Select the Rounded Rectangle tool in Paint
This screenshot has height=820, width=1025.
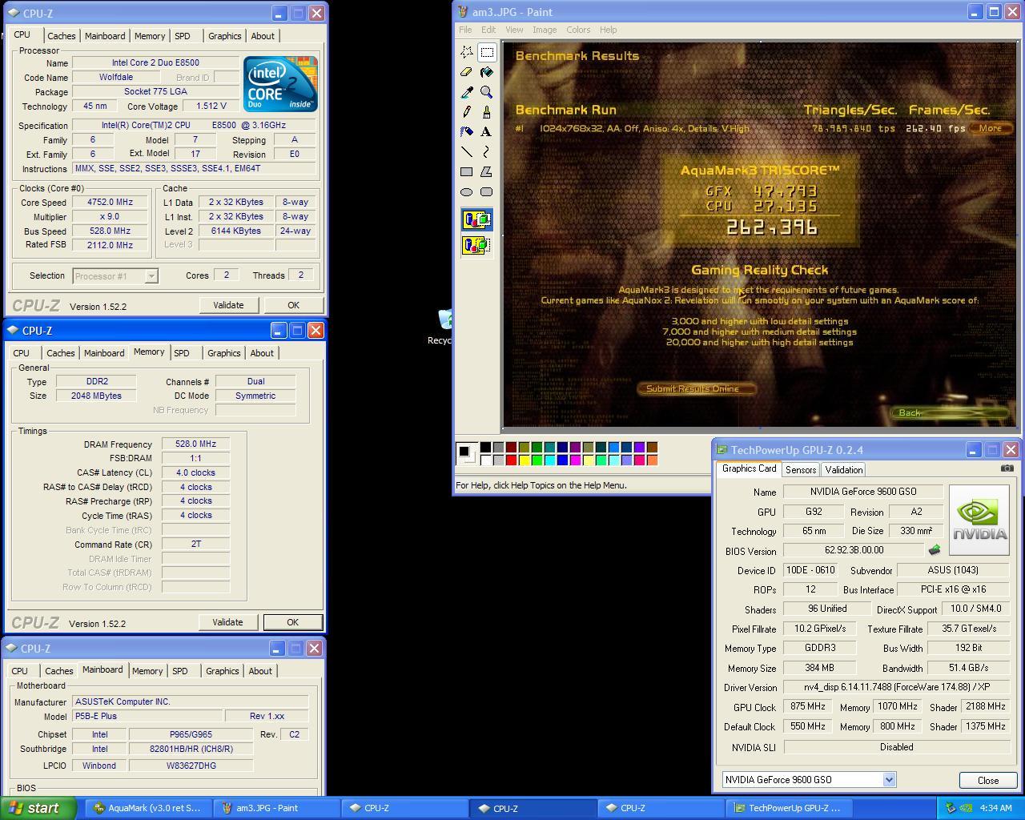point(486,192)
